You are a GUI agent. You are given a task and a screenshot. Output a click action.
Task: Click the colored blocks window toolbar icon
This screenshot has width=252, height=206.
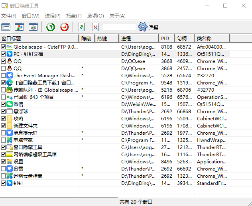[20, 27]
